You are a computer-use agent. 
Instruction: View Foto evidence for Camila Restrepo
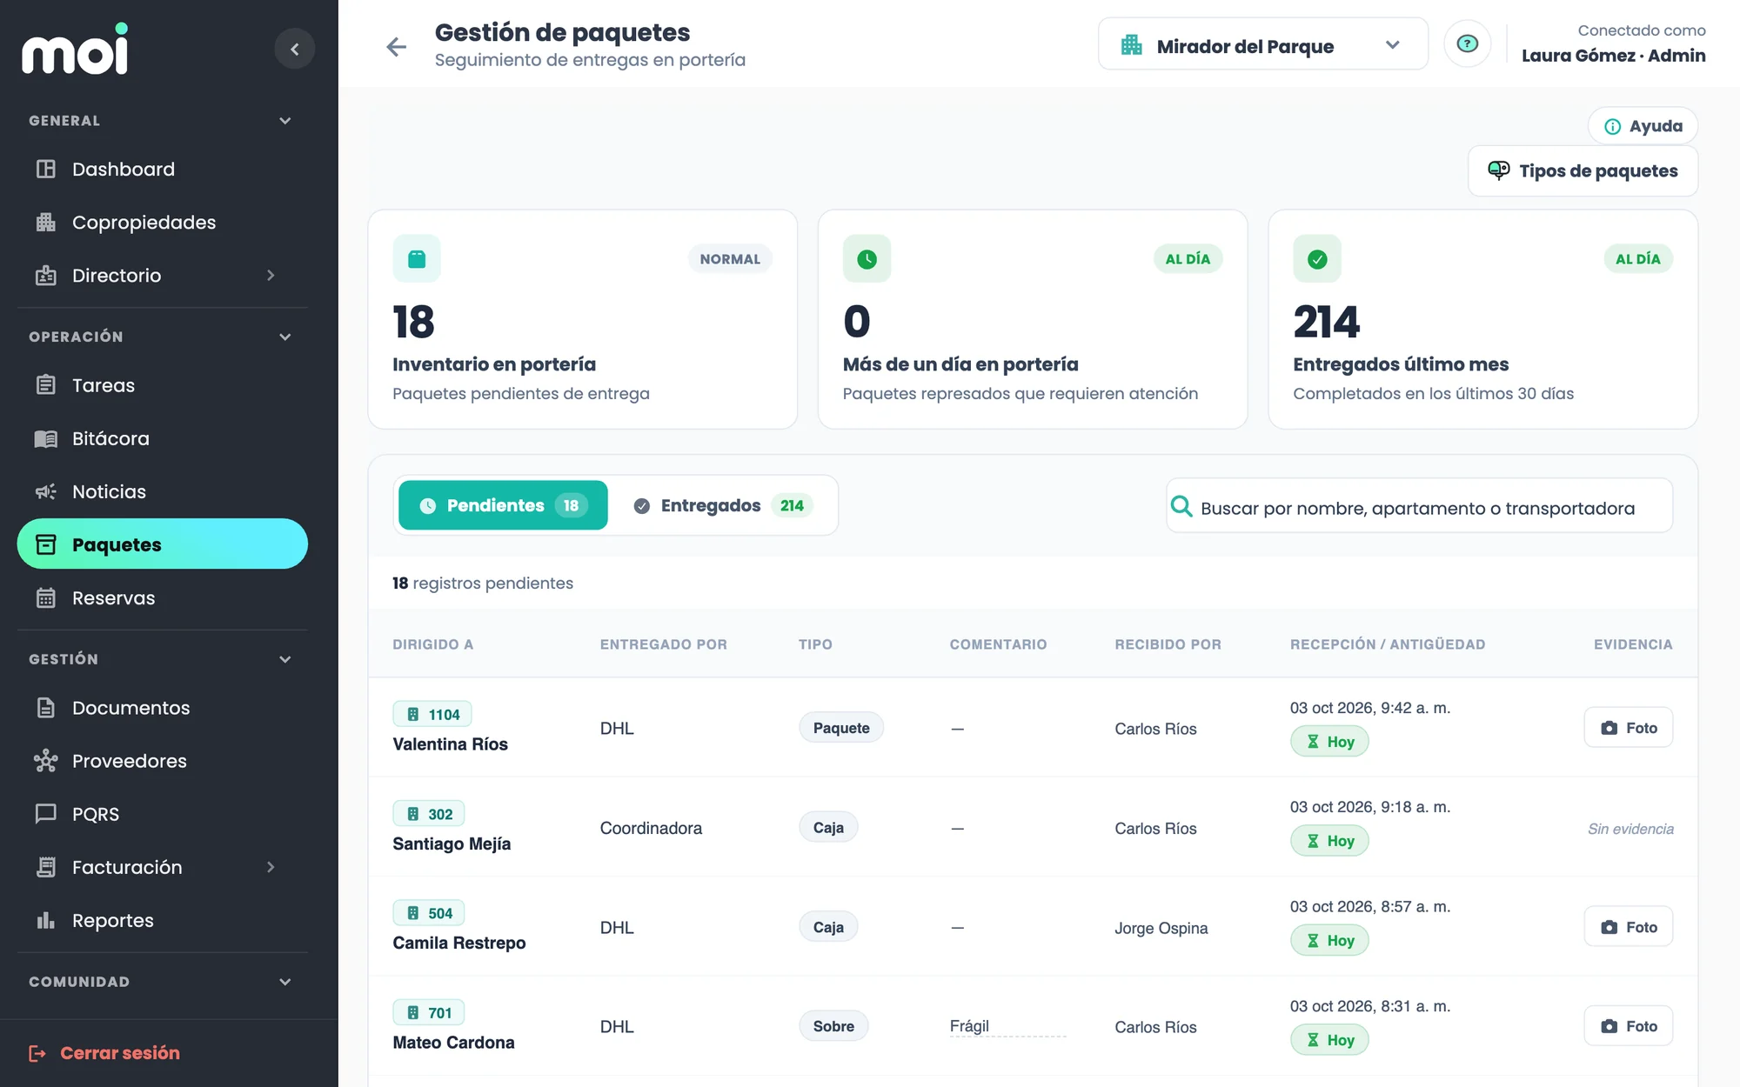pos(1628,927)
